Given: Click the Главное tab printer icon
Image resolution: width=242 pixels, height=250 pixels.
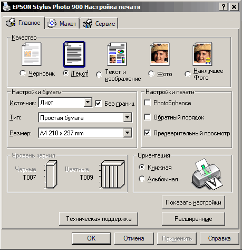Looking at the screenshot, I should [11, 22].
